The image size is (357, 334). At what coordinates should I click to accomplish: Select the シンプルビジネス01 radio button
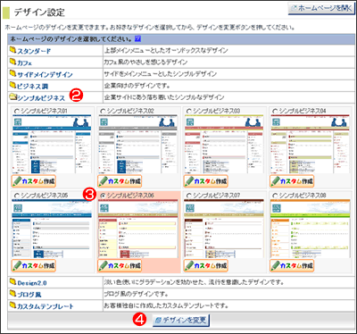(x=17, y=111)
